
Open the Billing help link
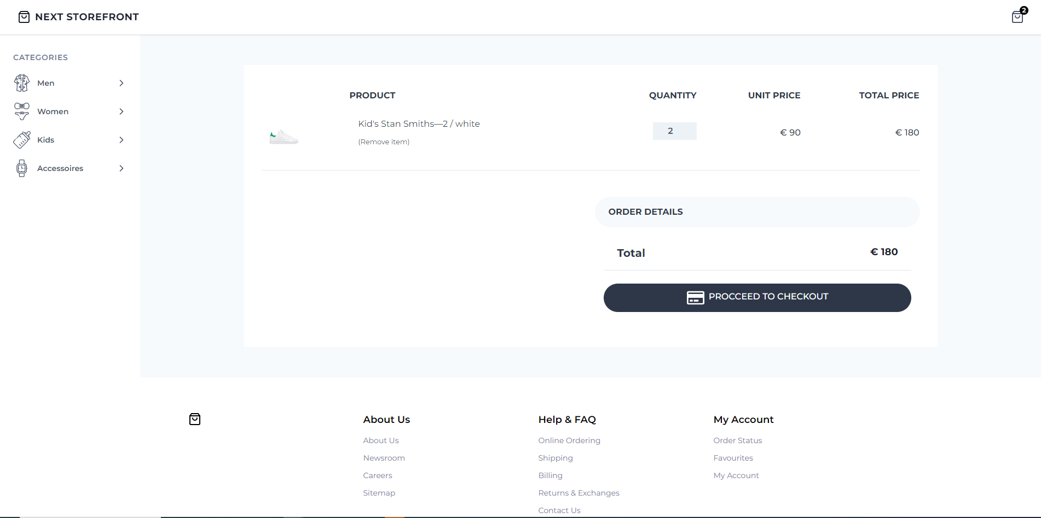coord(551,475)
